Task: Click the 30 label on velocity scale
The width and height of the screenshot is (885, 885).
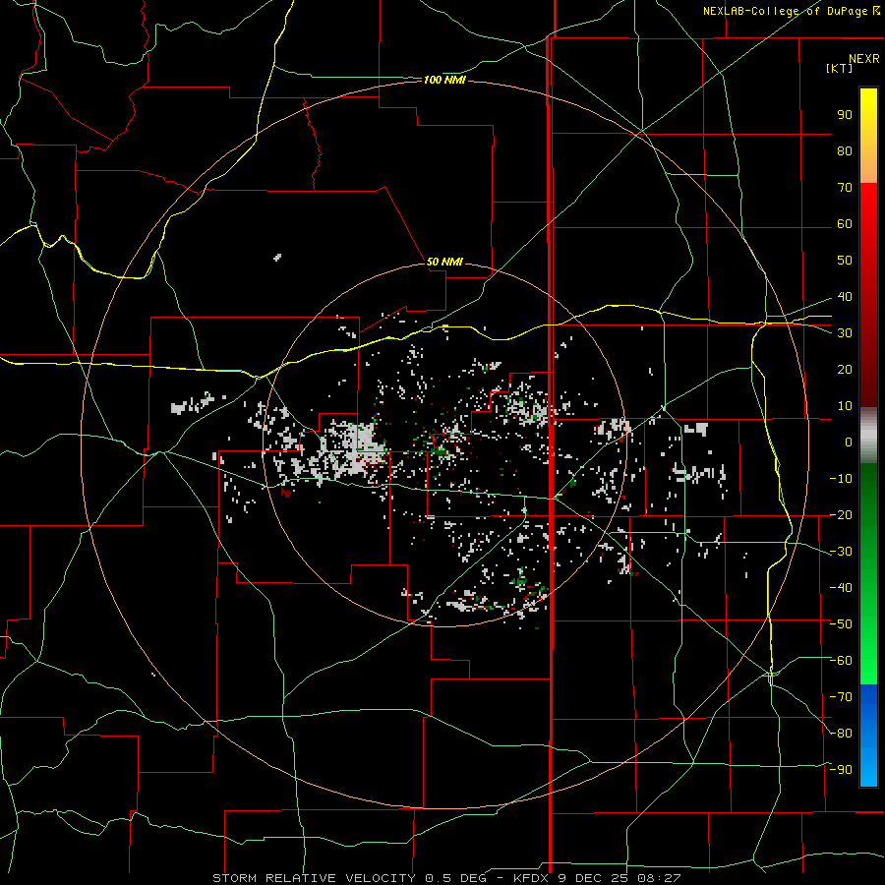Action: pyautogui.click(x=845, y=333)
